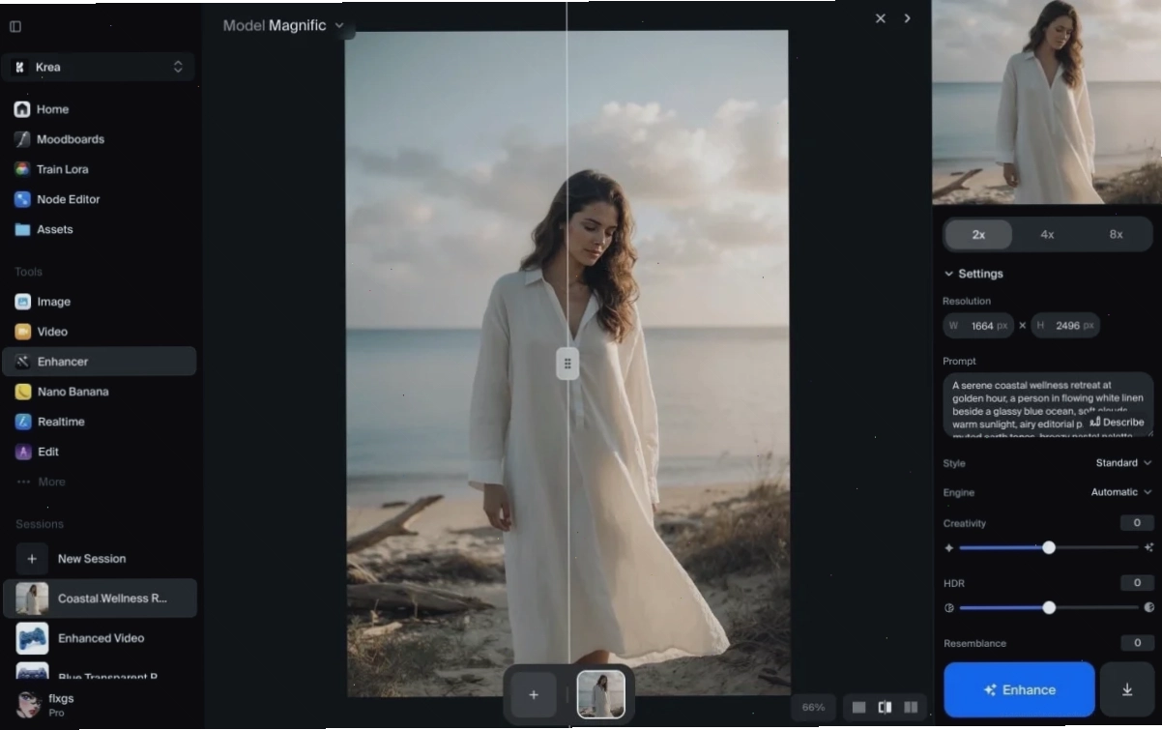Viewport: 1162px width, 730px height.
Task: Close the image viewer with X
Action: click(880, 18)
